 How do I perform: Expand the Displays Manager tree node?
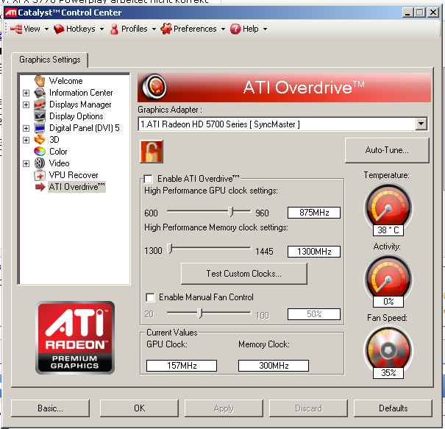[x=26, y=104]
